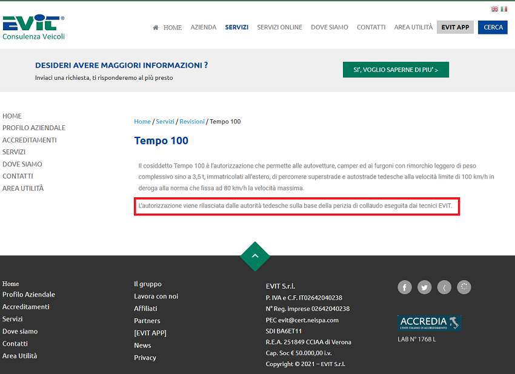Switch language with the UK flag icon
The image size is (515, 374).
[494, 9]
